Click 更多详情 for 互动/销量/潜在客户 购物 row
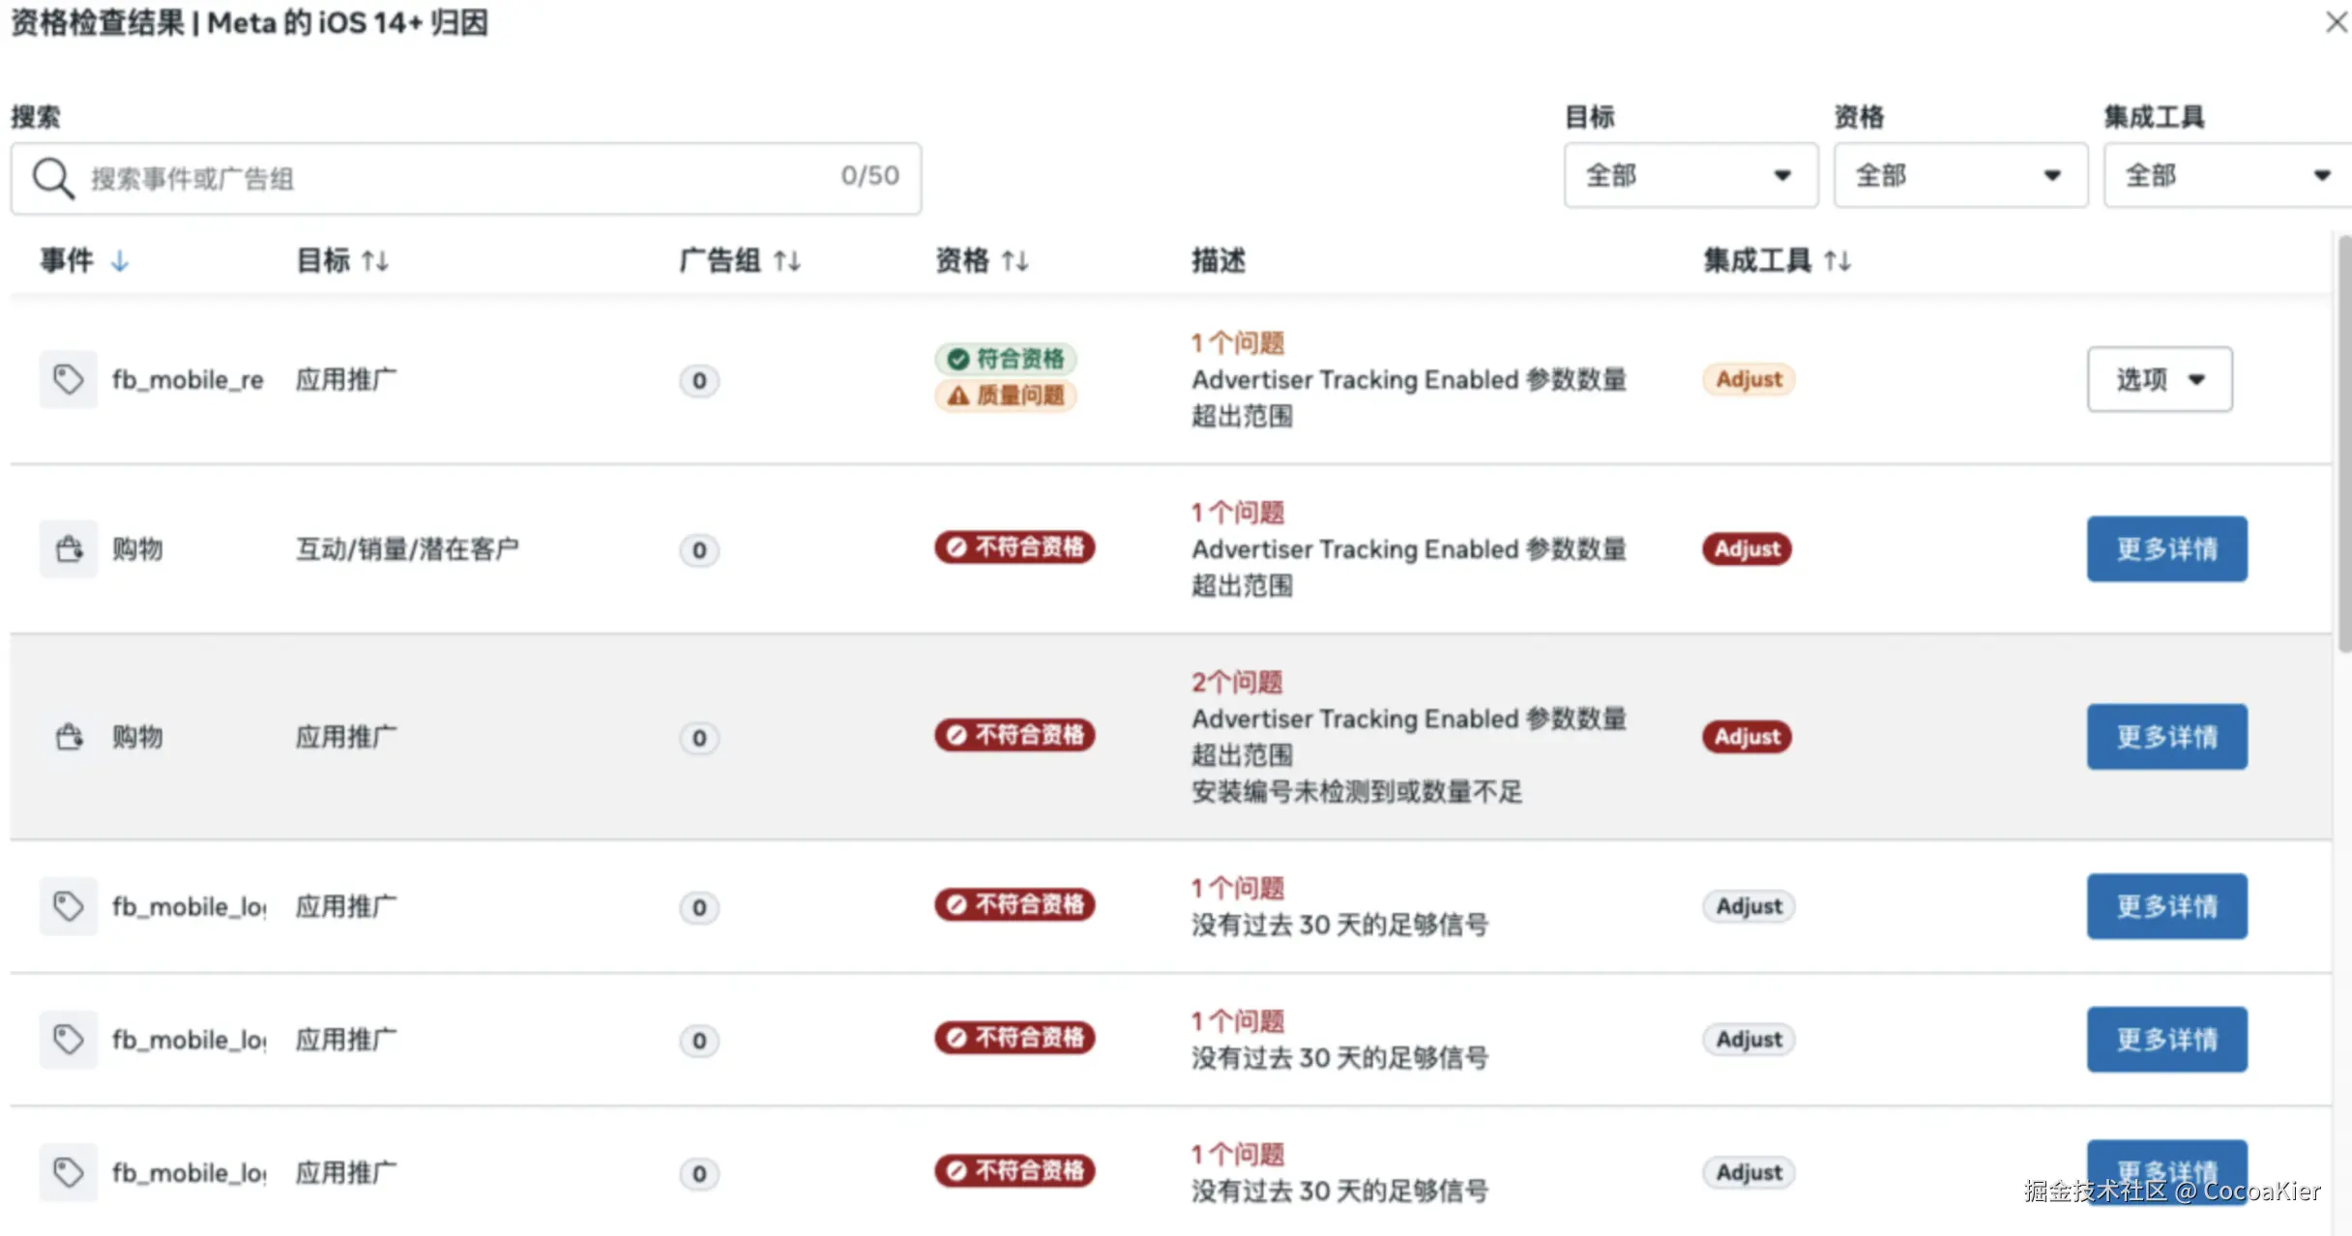Screen dimensions: 2352x1236 coord(2166,548)
